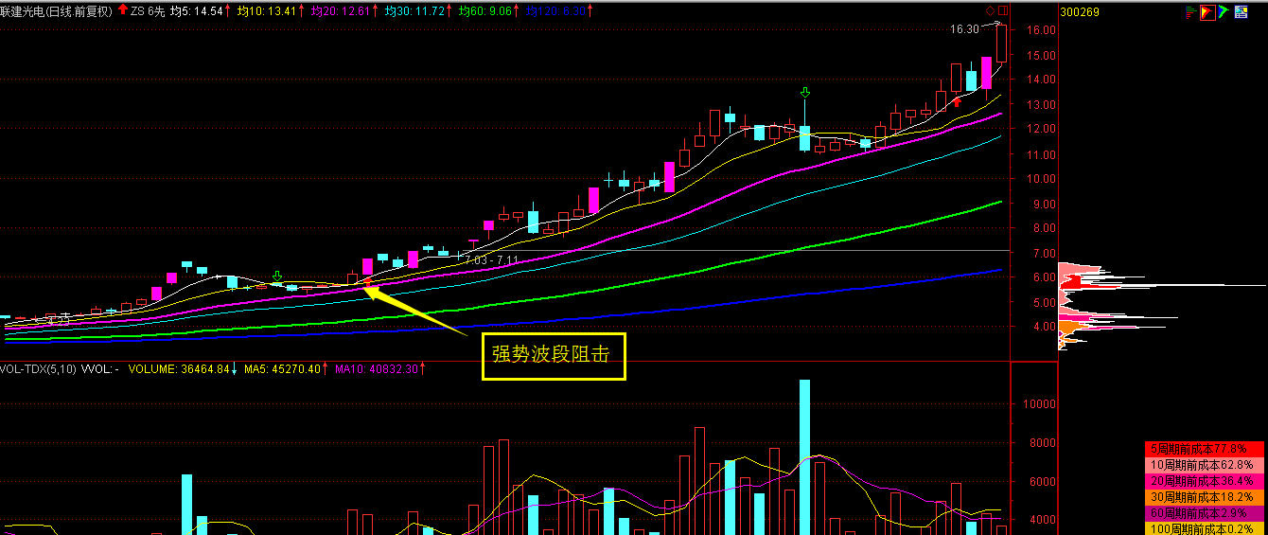Click the 10.00 price axis tick
1268x535 pixels.
coord(1040,178)
